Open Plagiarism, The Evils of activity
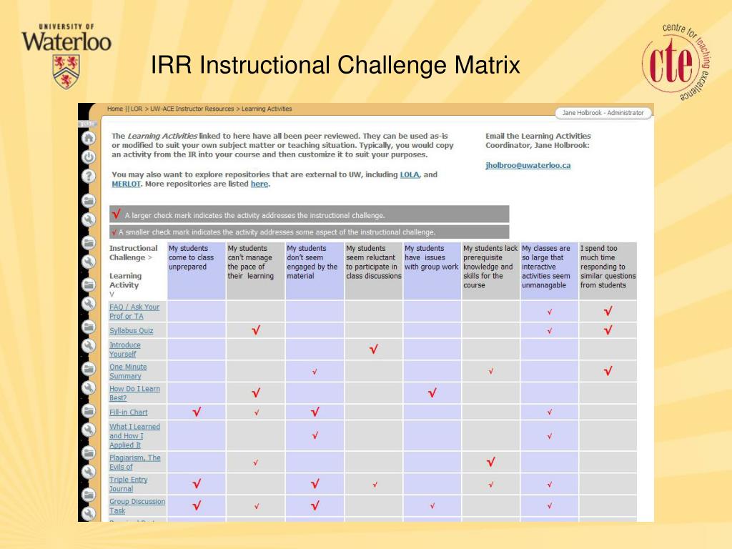732x549 pixels. 135,463
